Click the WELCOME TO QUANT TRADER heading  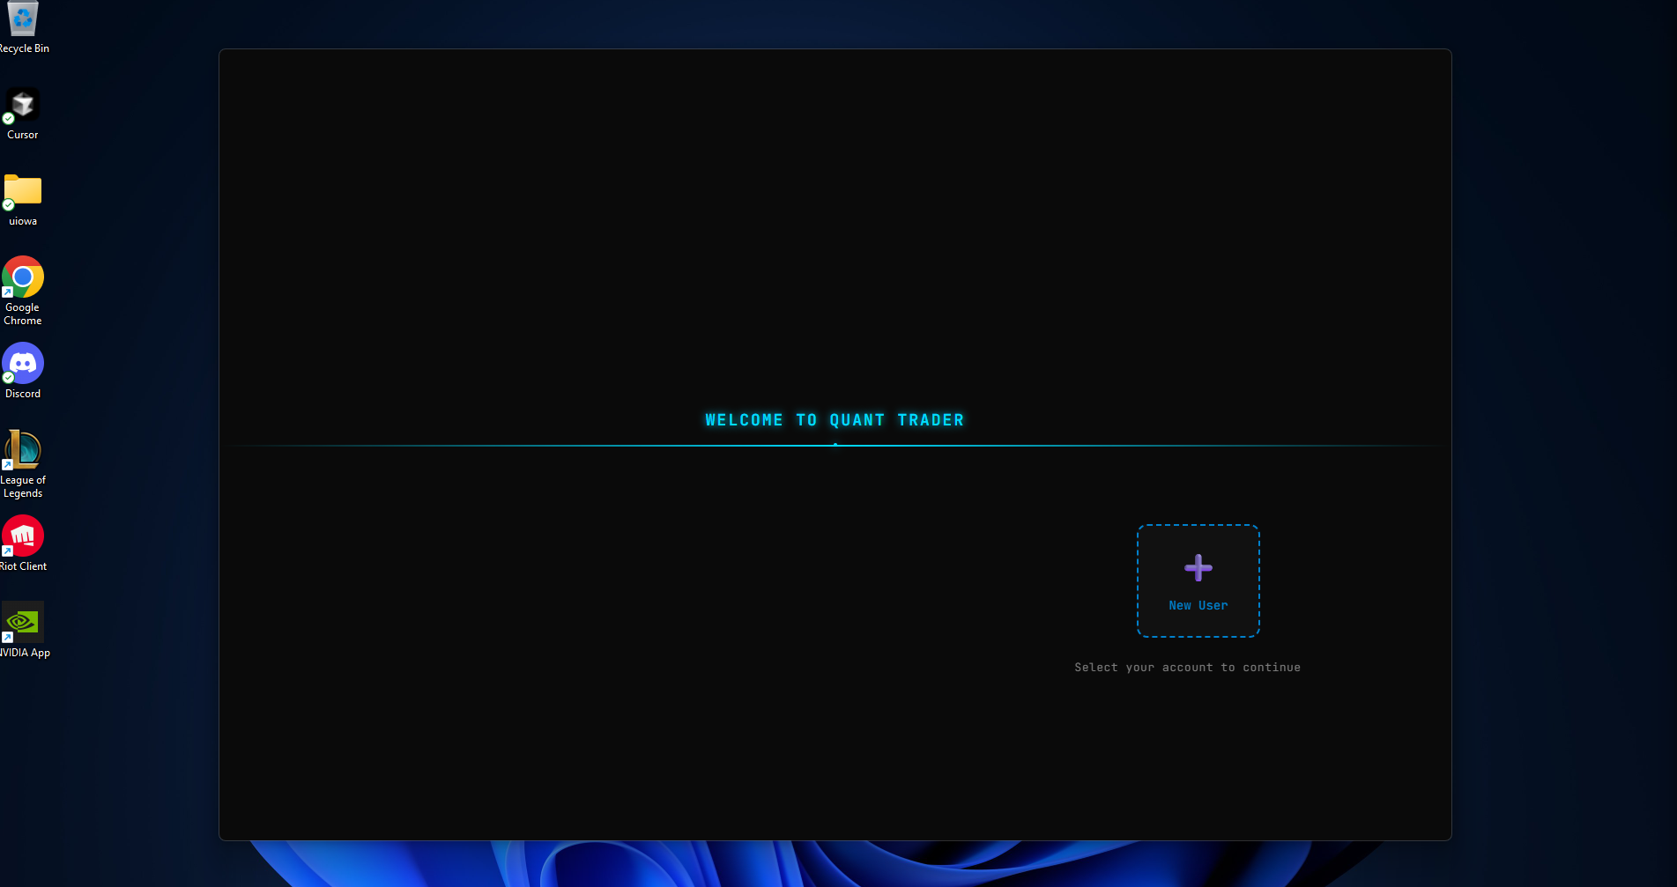pos(835,420)
